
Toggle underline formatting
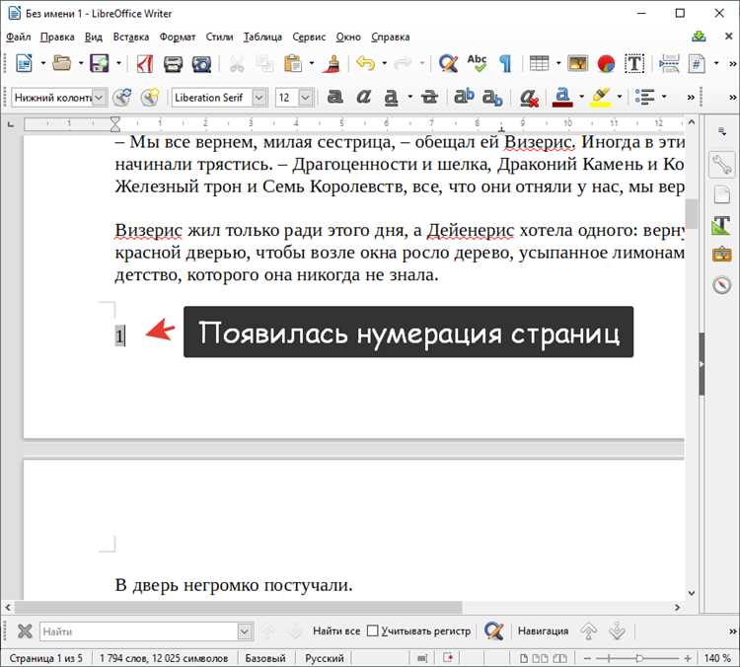[392, 98]
